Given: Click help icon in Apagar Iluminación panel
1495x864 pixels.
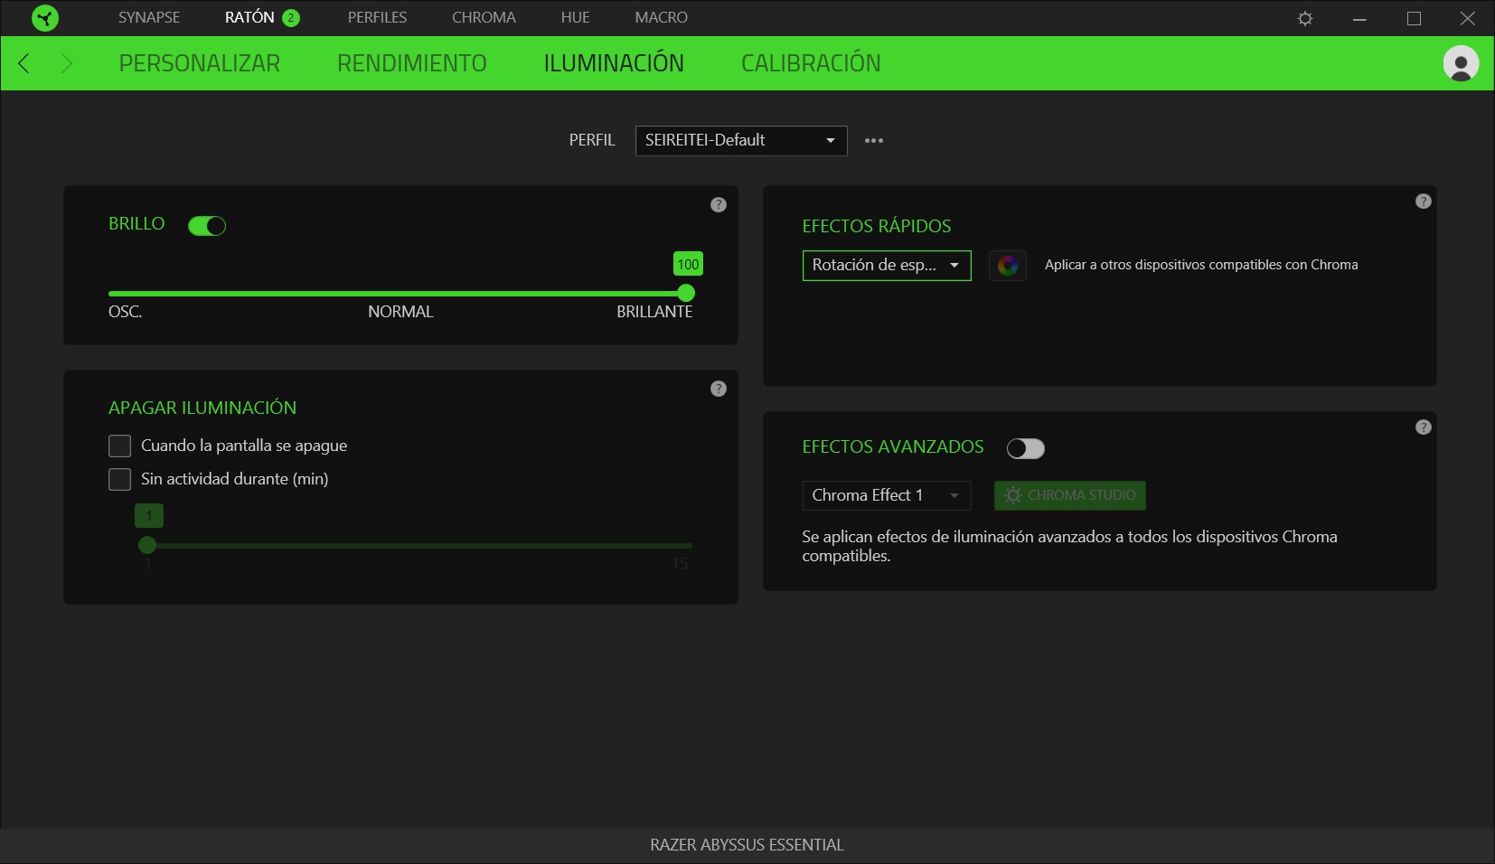Looking at the screenshot, I should point(719,389).
